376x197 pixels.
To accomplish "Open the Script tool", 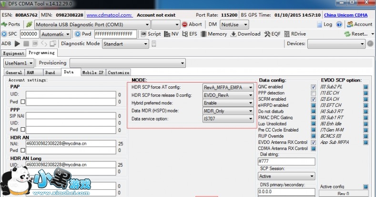I will click(150, 34).
